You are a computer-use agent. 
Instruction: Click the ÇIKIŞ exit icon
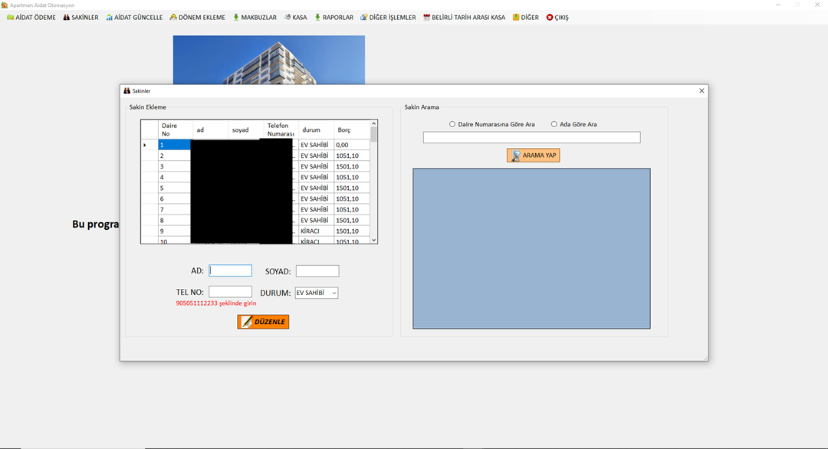[x=550, y=18]
